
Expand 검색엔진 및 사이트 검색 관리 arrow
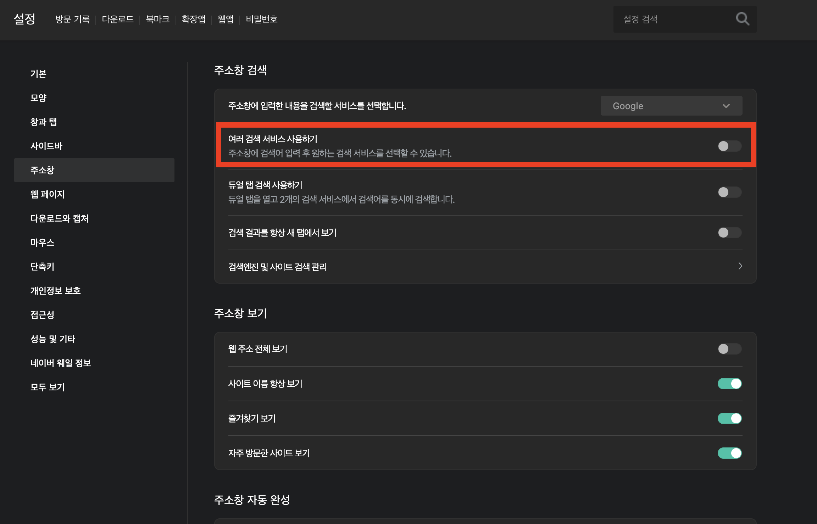coord(740,266)
